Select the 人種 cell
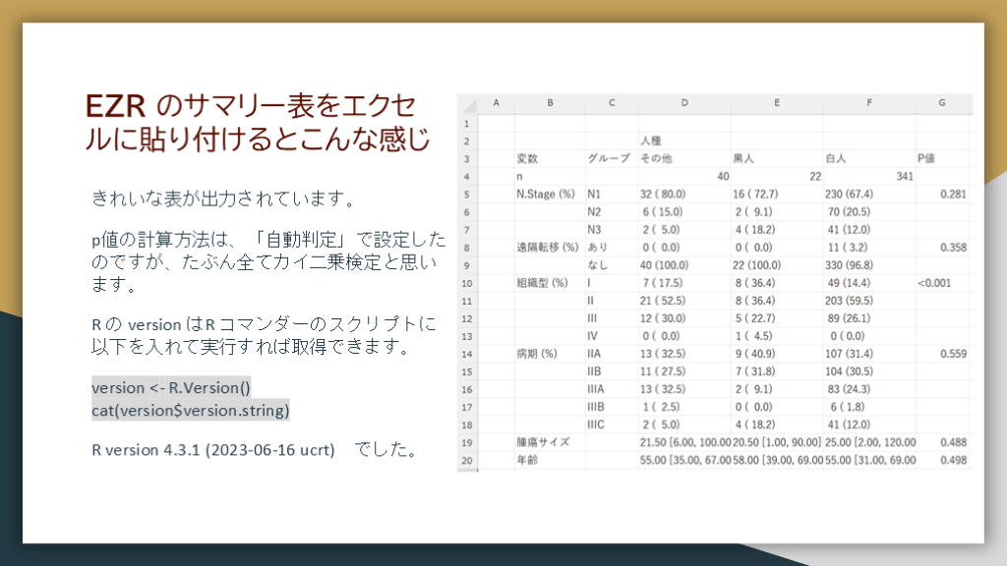1007x566 pixels. tap(651, 141)
